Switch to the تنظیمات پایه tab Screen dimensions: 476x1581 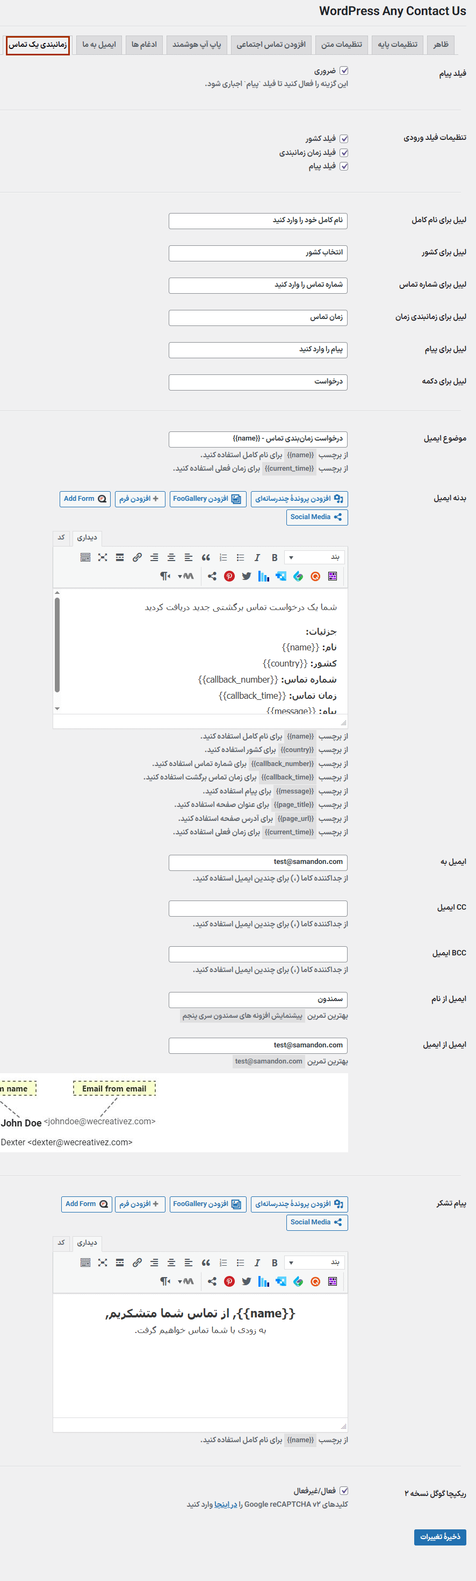397,45
